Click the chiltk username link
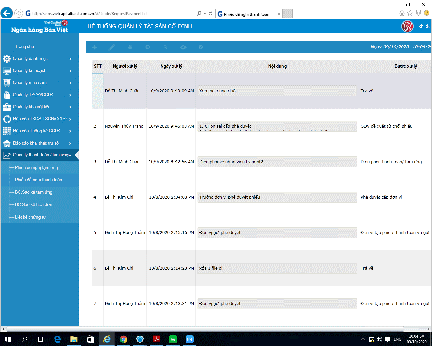Image resolution: width=432 pixels, height=346 pixels. (424, 26)
